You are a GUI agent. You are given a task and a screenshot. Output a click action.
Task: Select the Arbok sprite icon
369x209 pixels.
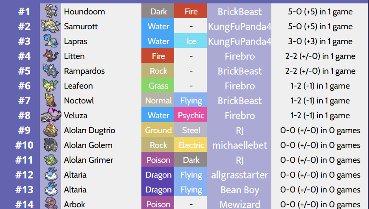tap(51, 203)
